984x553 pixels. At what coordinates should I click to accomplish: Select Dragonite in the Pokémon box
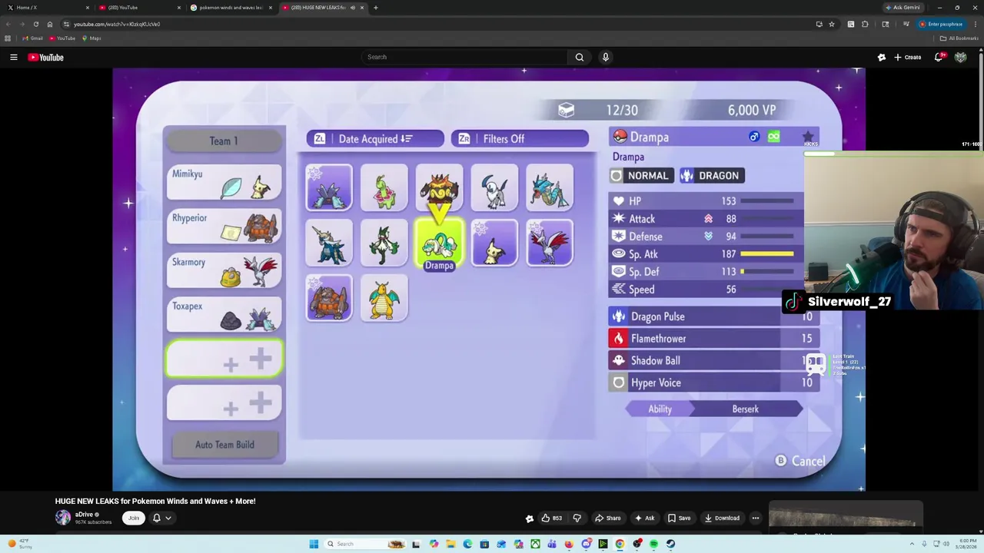(384, 299)
